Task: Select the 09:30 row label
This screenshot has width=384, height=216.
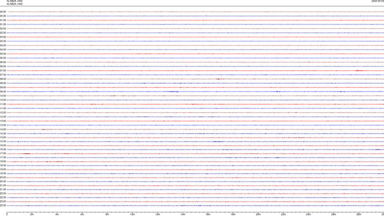Action: point(3,92)
